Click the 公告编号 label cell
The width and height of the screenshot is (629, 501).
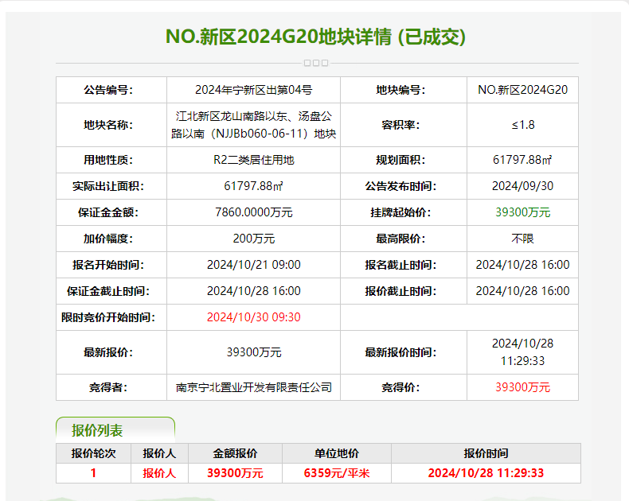tap(111, 90)
